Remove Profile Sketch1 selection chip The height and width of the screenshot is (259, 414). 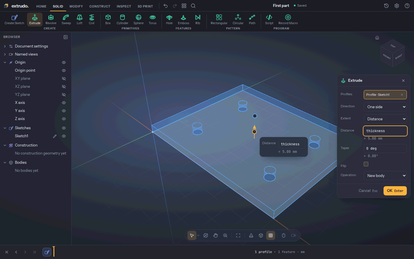[x=402, y=95]
